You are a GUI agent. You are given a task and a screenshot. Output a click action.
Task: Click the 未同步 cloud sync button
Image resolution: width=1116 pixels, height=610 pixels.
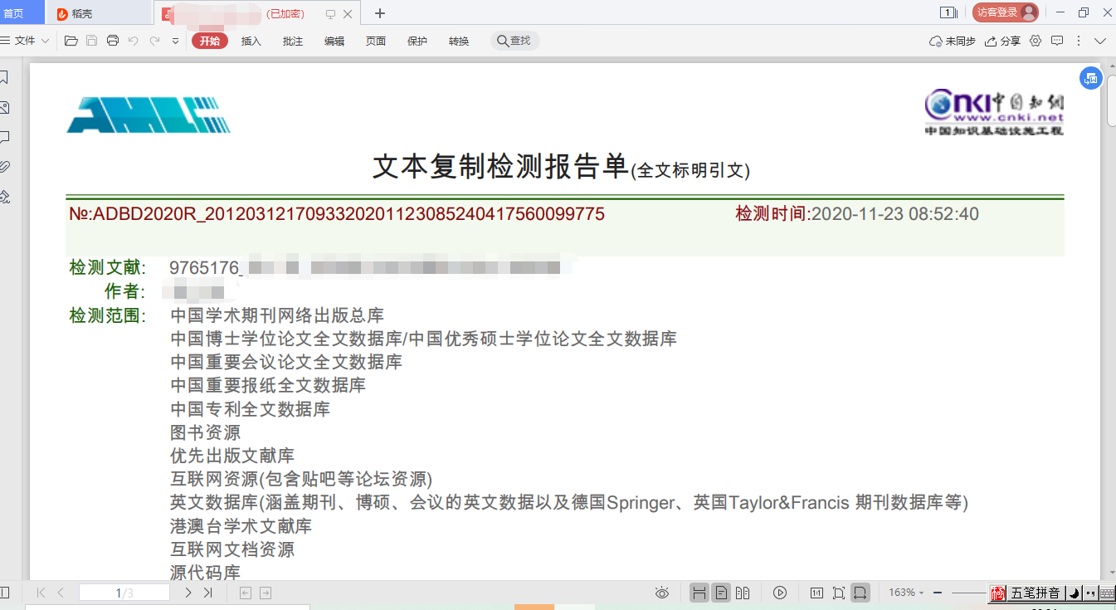[952, 41]
